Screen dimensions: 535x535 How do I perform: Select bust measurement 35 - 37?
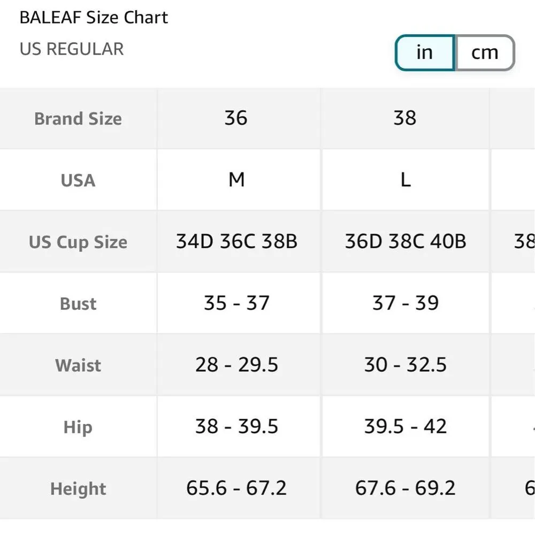[x=238, y=303]
